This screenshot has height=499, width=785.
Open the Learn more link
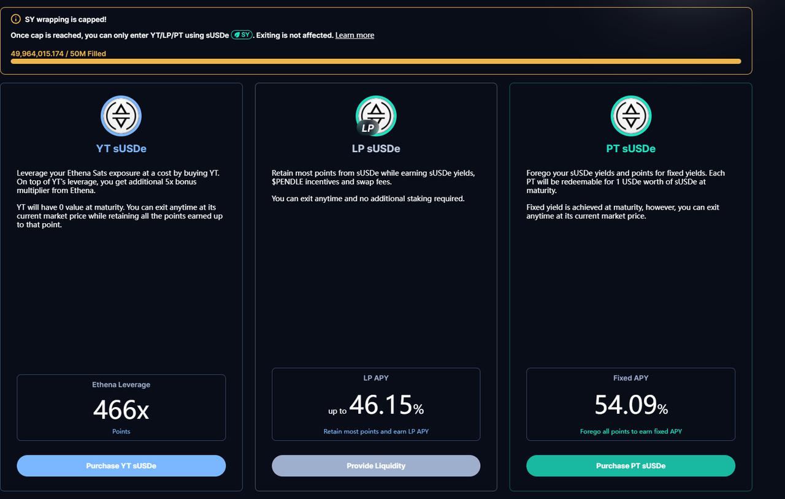(x=354, y=36)
